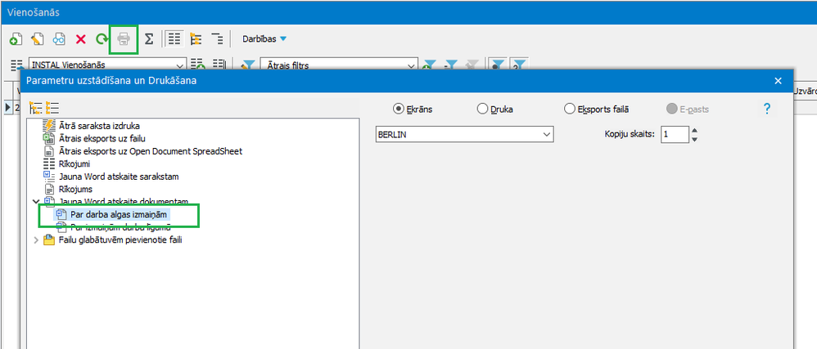Image resolution: width=817 pixels, height=349 pixels.
Task: Click the funnel icon with dot
Action: (498, 65)
